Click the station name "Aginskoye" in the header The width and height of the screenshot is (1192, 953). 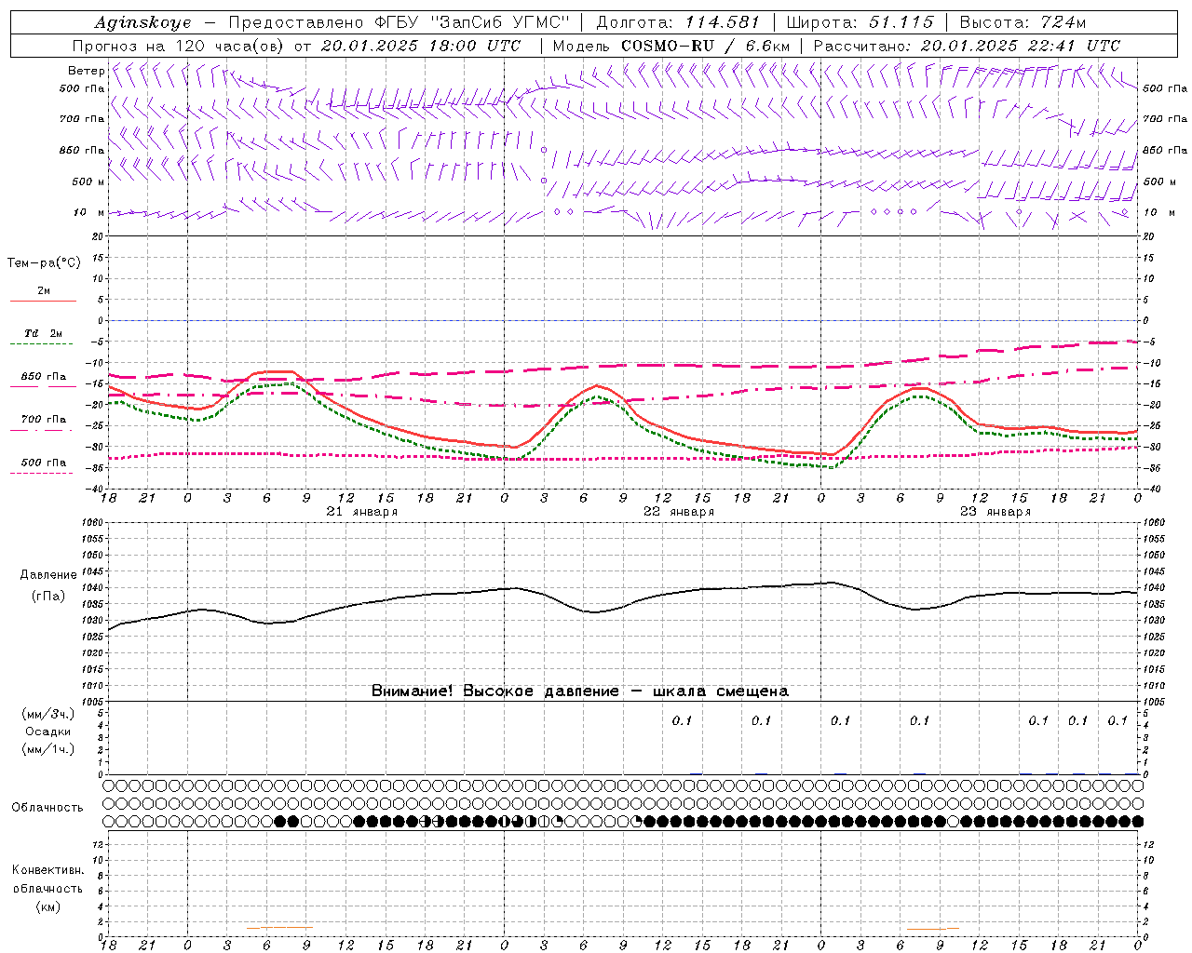pyautogui.click(x=142, y=23)
